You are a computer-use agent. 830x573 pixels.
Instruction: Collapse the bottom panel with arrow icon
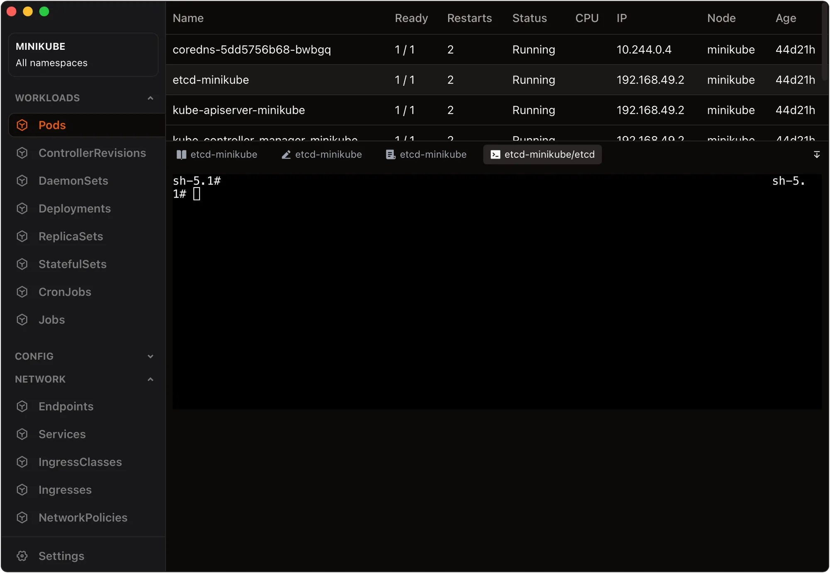click(816, 154)
